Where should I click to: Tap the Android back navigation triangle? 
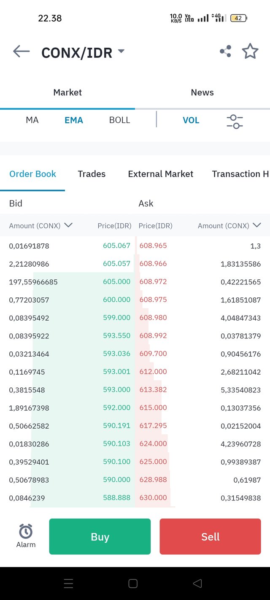pos(197,584)
